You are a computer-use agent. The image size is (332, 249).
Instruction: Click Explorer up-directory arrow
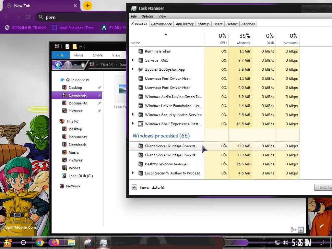83,65
